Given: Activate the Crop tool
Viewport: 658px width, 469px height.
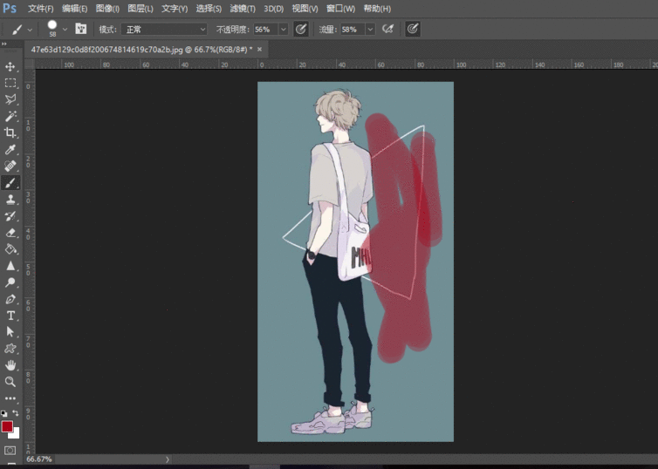Looking at the screenshot, I should [10, 133].
